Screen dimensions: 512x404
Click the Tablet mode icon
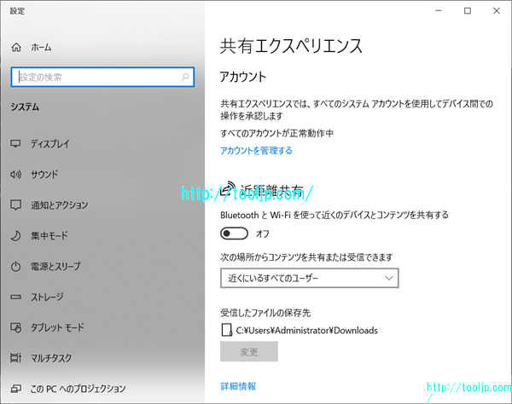click(x=15, y=327)
